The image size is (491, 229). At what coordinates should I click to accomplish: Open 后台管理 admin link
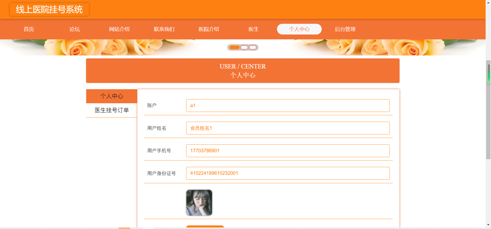click(345, 29)
